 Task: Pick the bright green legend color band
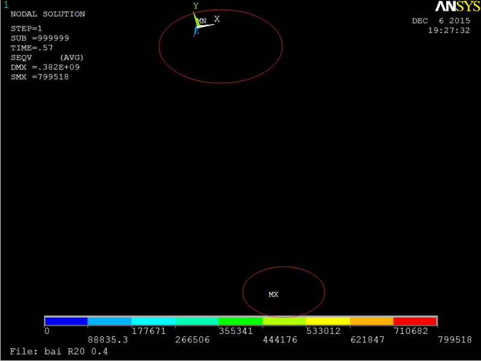point(240,321)
